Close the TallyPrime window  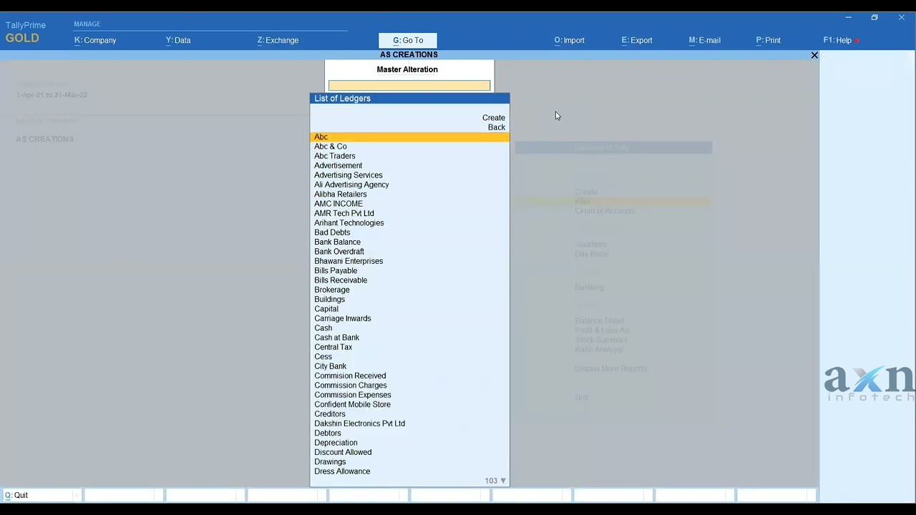(x=901, y=17)
